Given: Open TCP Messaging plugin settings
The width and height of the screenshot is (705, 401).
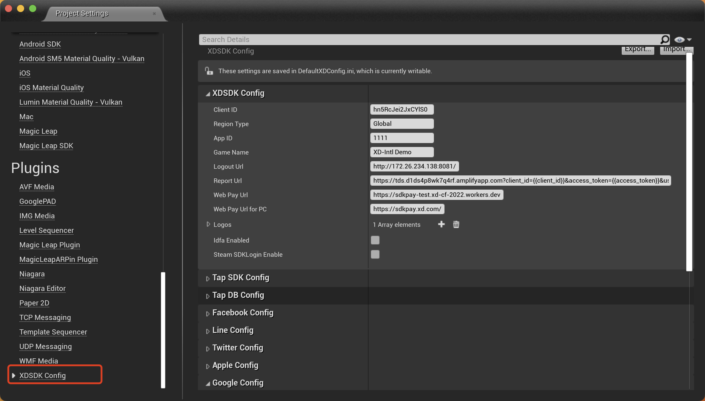Looking at the screenshot, I should [45, 318].
